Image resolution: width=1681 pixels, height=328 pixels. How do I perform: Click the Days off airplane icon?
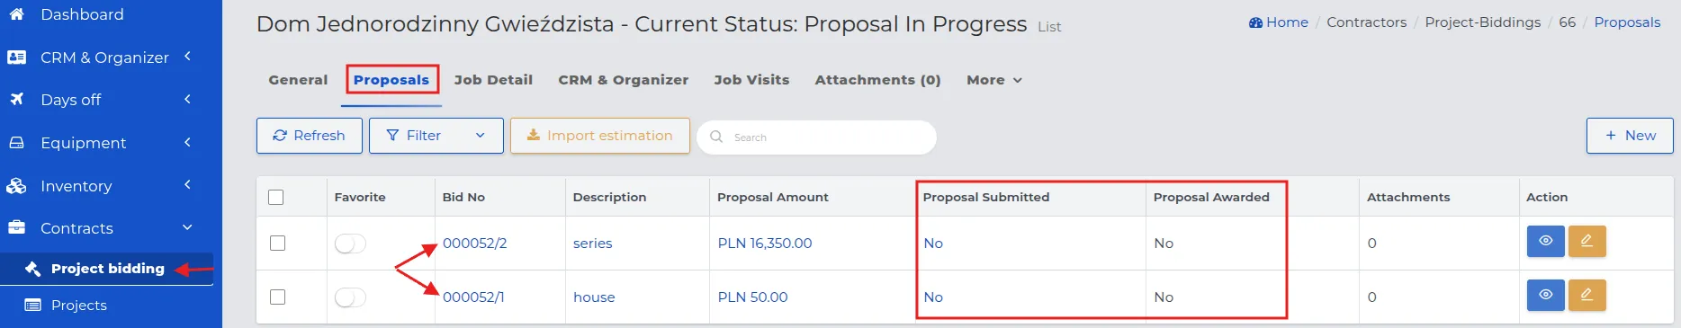tap(17, 99)
